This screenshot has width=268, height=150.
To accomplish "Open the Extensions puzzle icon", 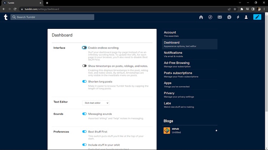I will click(242, 9).
